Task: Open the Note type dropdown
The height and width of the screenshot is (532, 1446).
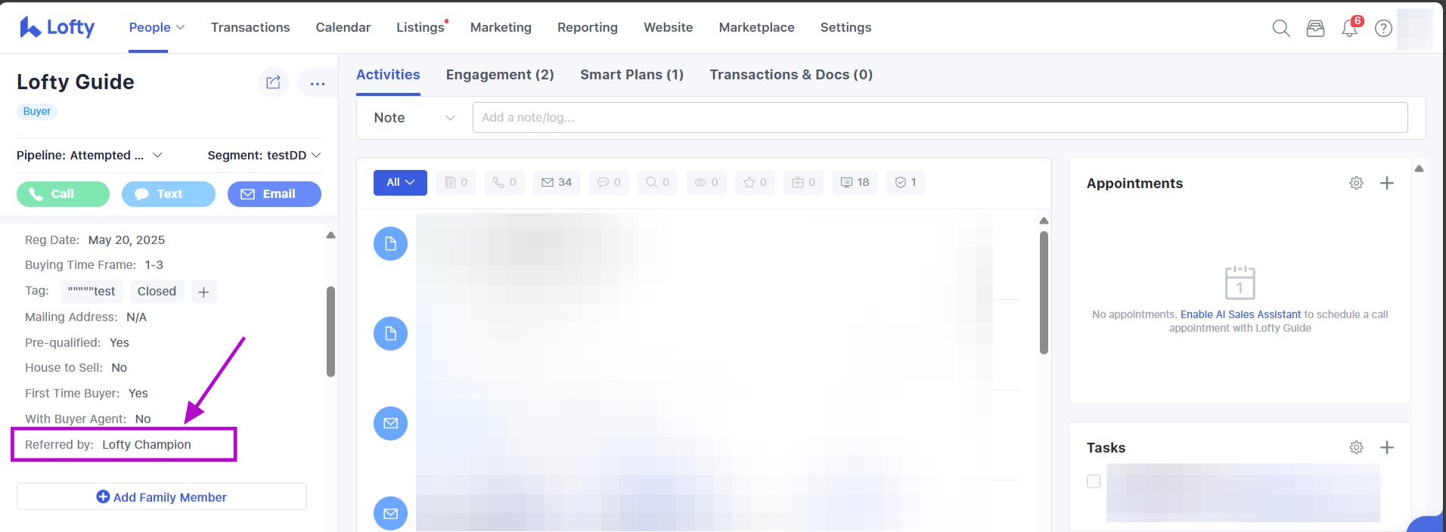Action: pos(414,118)
